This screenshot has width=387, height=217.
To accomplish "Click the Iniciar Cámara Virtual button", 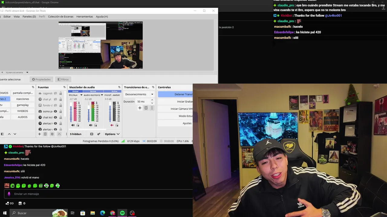I will click(175, 109).
